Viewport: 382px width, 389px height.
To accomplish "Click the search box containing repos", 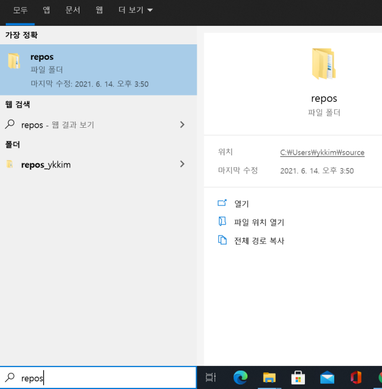I will [104, 378].
